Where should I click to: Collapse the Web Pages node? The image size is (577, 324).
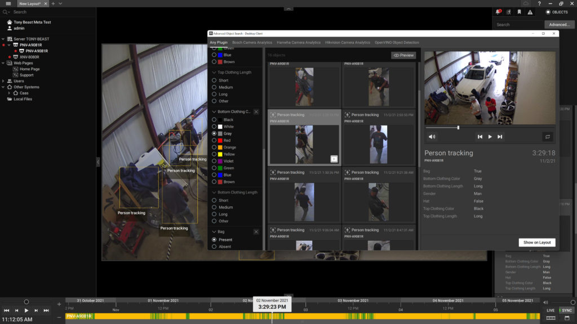3,63
